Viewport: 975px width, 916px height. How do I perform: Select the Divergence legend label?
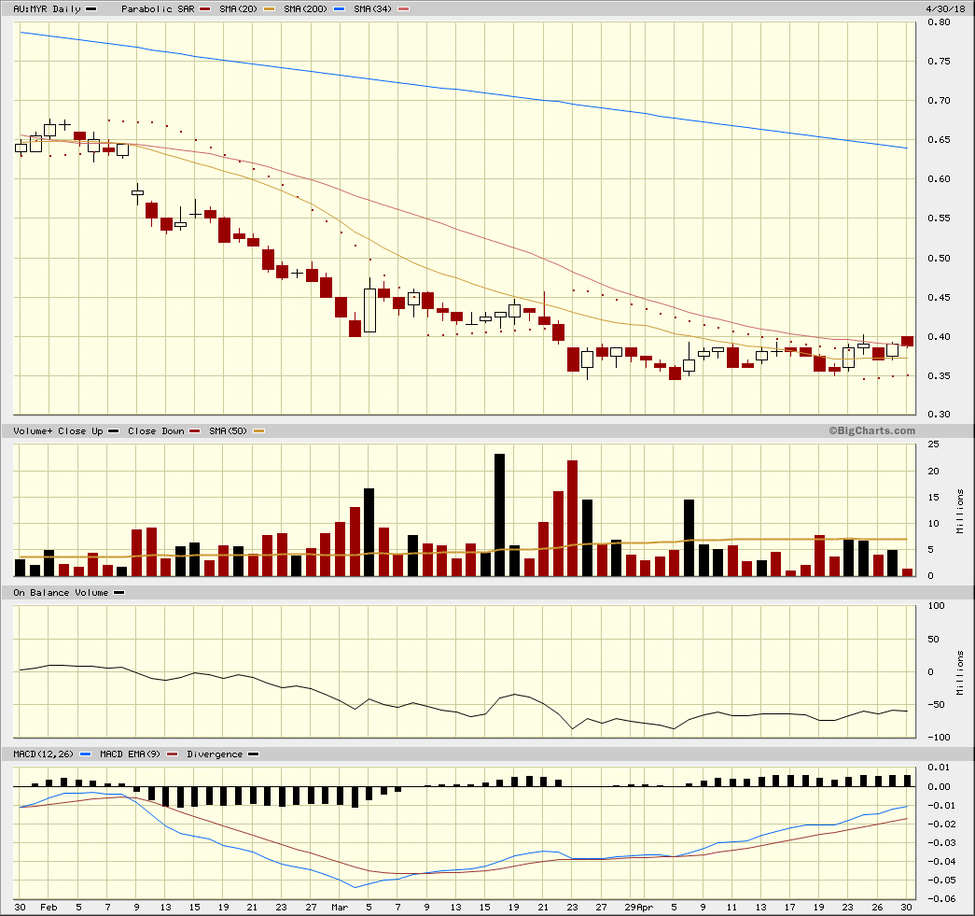point(215,754)
